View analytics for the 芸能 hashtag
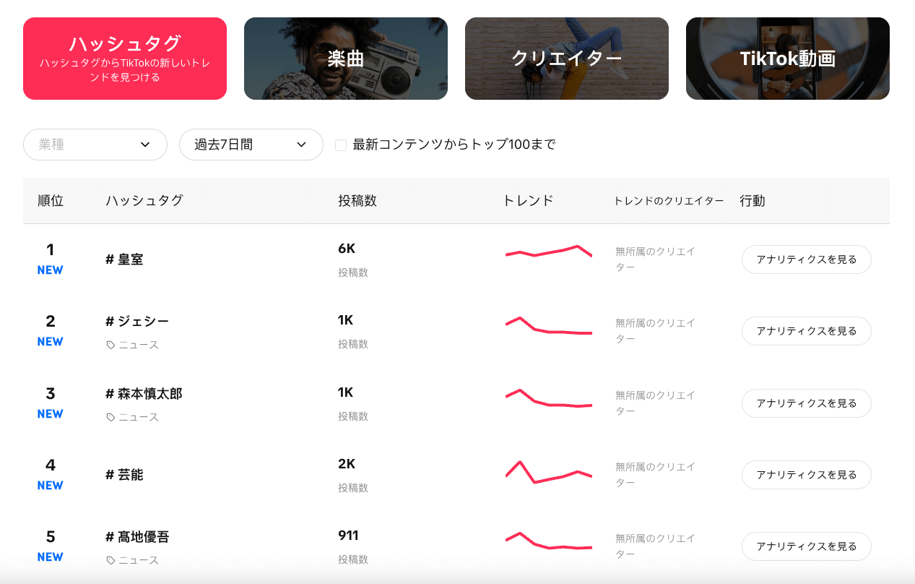The height and width of the screenshot is (584, 915). (x=807, y=475)
